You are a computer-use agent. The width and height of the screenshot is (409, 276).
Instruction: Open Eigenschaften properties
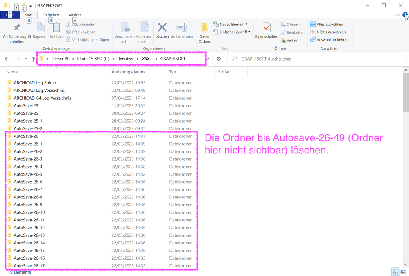point(267,32)
